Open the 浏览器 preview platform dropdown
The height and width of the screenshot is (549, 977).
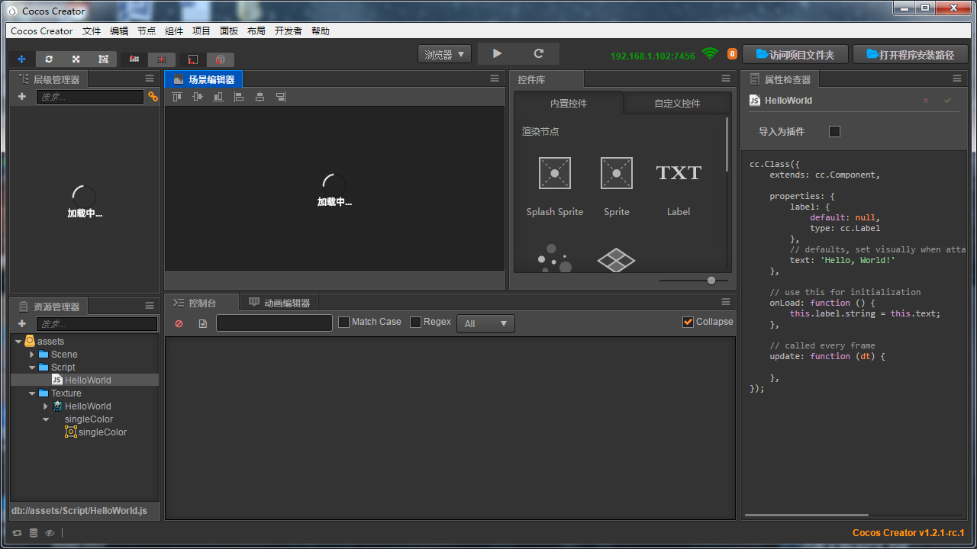tap(444, 54)
